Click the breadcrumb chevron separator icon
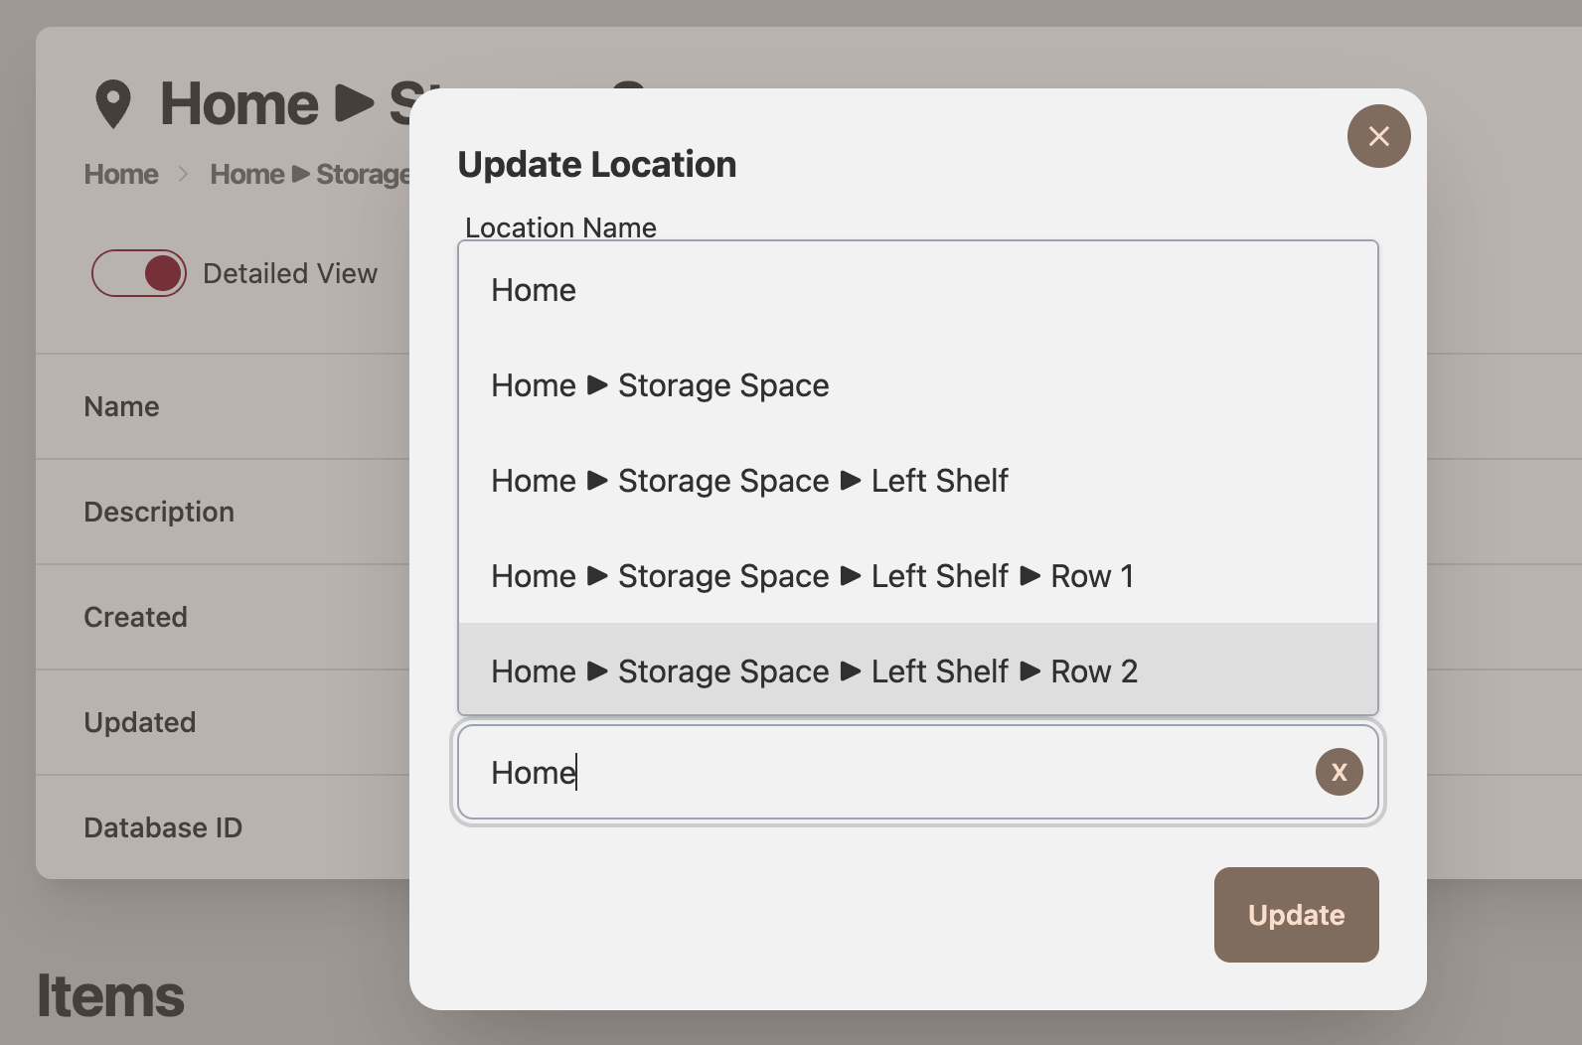The width and height of the screenshot is (1582, 1045). [x=183, y=174]
